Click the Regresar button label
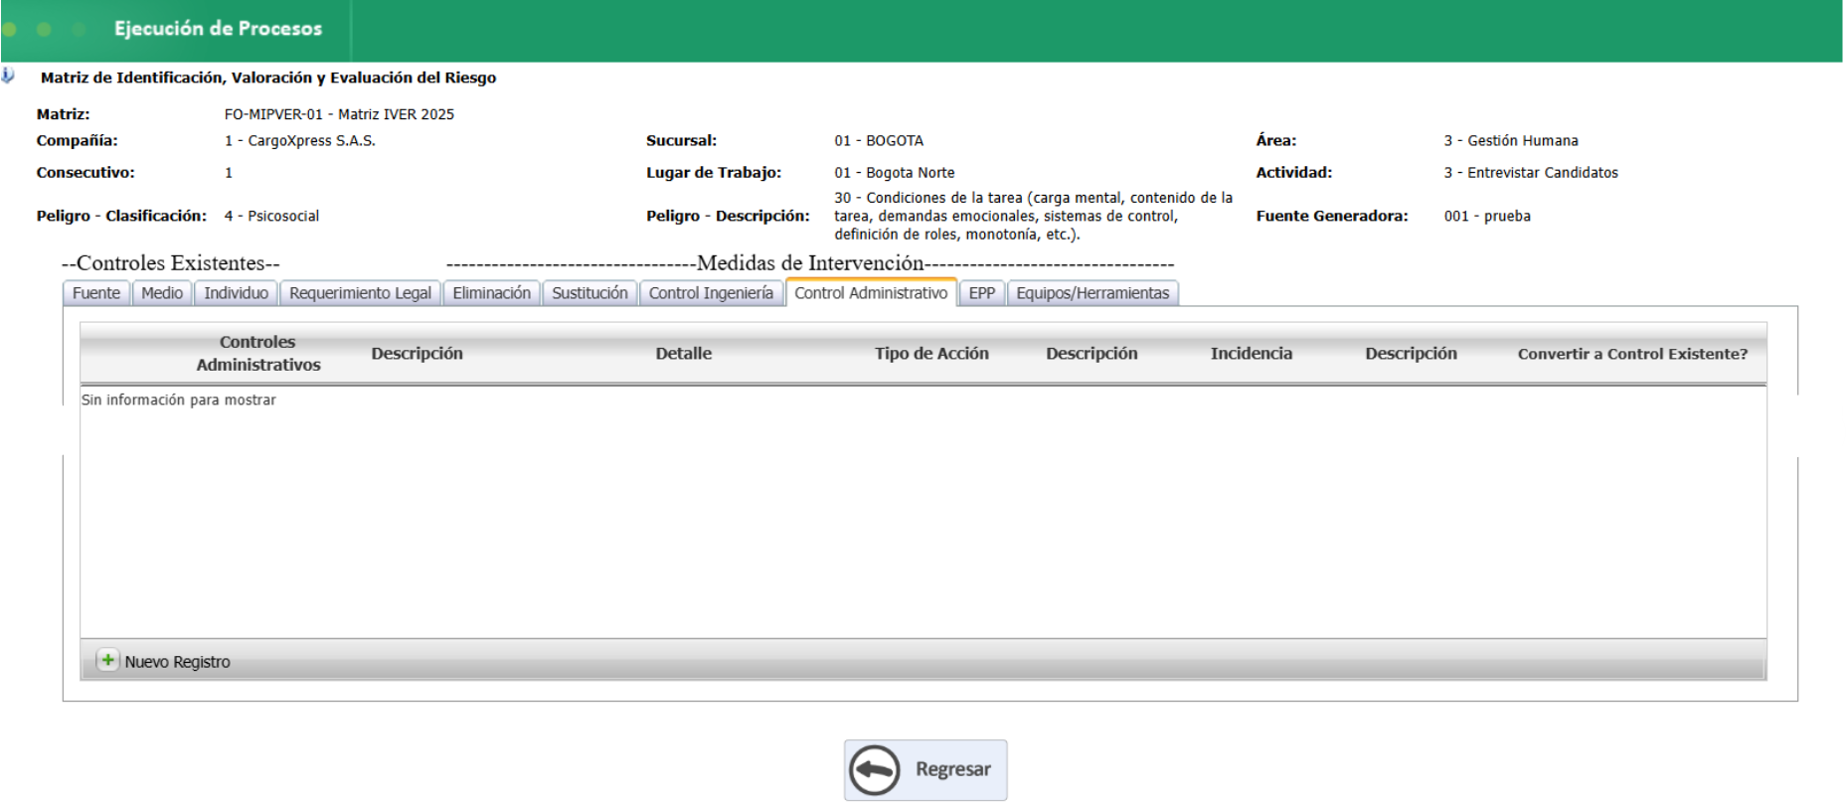Image resolution: width=1848 pixels, height=805 pixels. click(953, 769)
